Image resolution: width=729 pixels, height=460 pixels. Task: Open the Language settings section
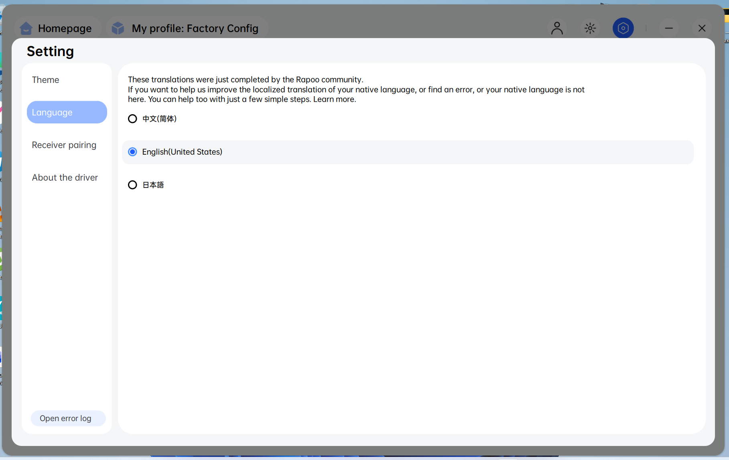67,112
